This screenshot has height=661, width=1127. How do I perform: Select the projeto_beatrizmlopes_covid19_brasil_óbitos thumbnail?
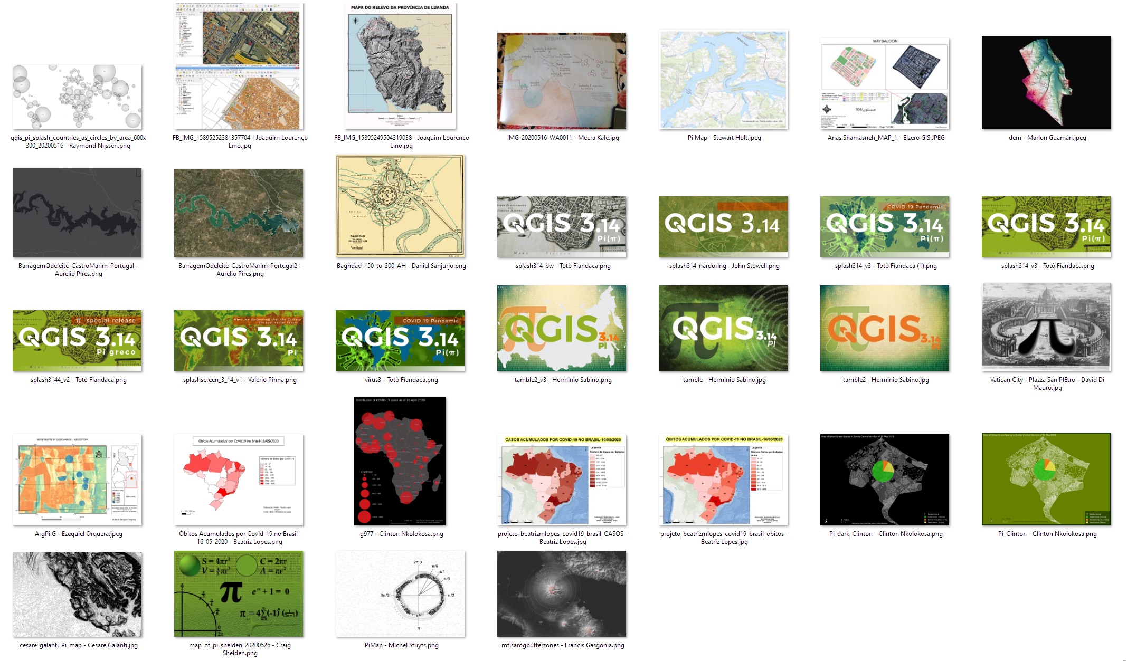coord(723,480)
